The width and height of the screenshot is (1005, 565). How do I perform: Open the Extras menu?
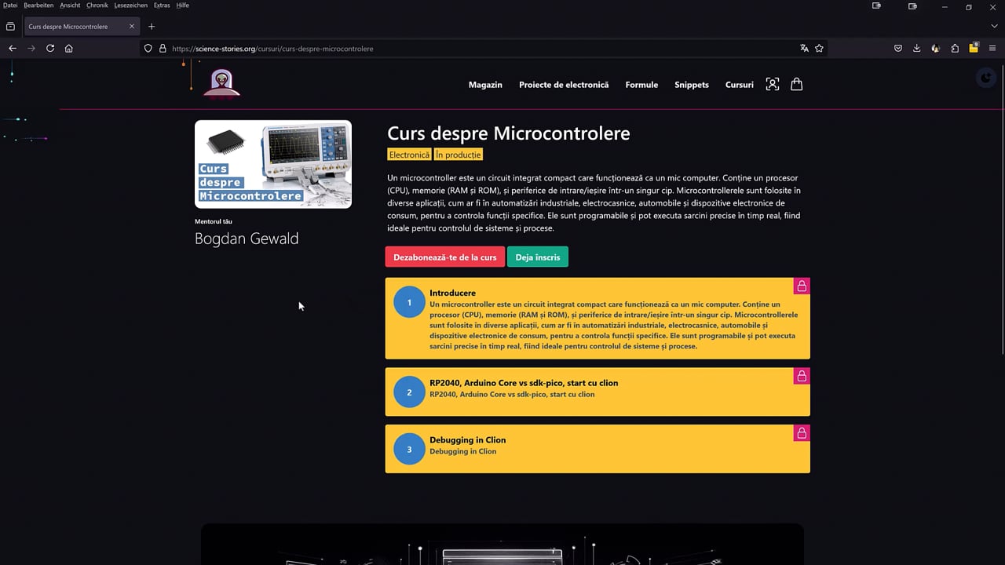pyautogui.click(x=162, y=5)
